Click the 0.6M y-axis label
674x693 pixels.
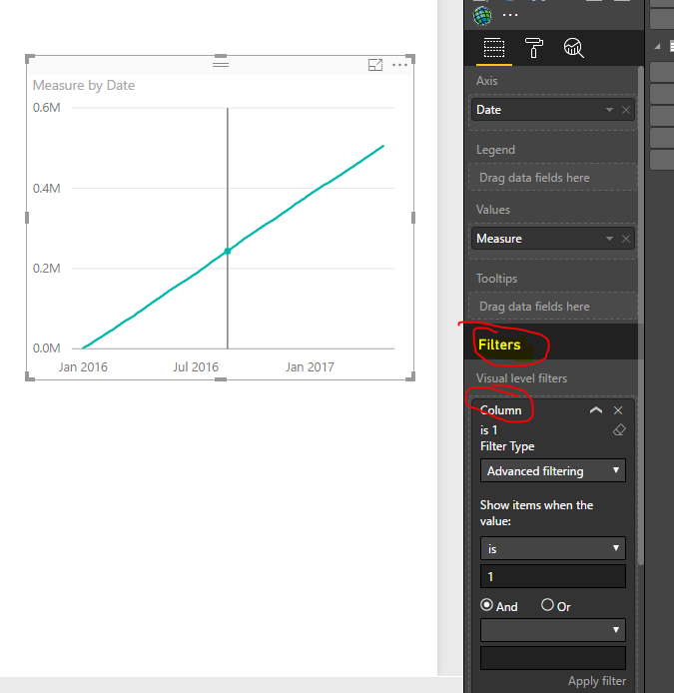tap(46, 108)
